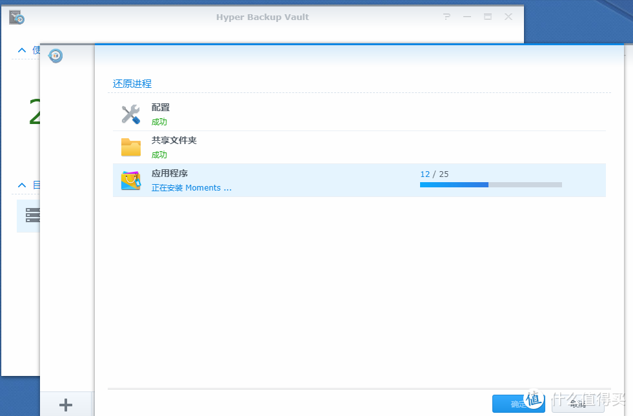Open help with the question mark button
Viewport: 633px width, 416px height.
(447, 17)
